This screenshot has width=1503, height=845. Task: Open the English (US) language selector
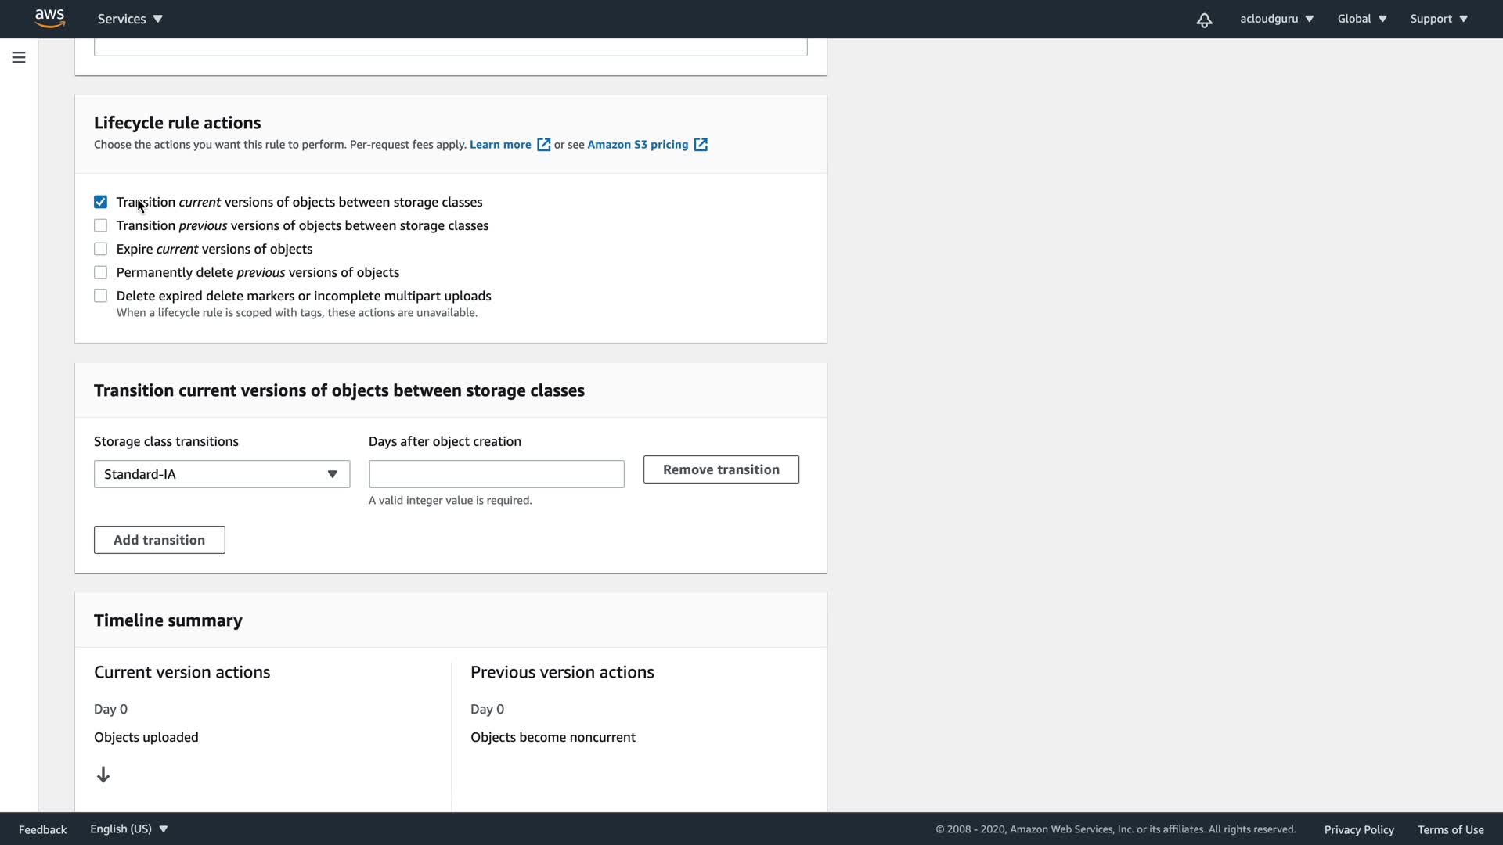pyautogui.click(x=128, y=829)
